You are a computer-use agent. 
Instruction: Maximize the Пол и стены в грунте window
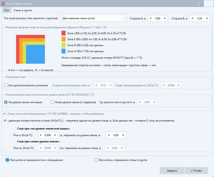tap(198, 4)
